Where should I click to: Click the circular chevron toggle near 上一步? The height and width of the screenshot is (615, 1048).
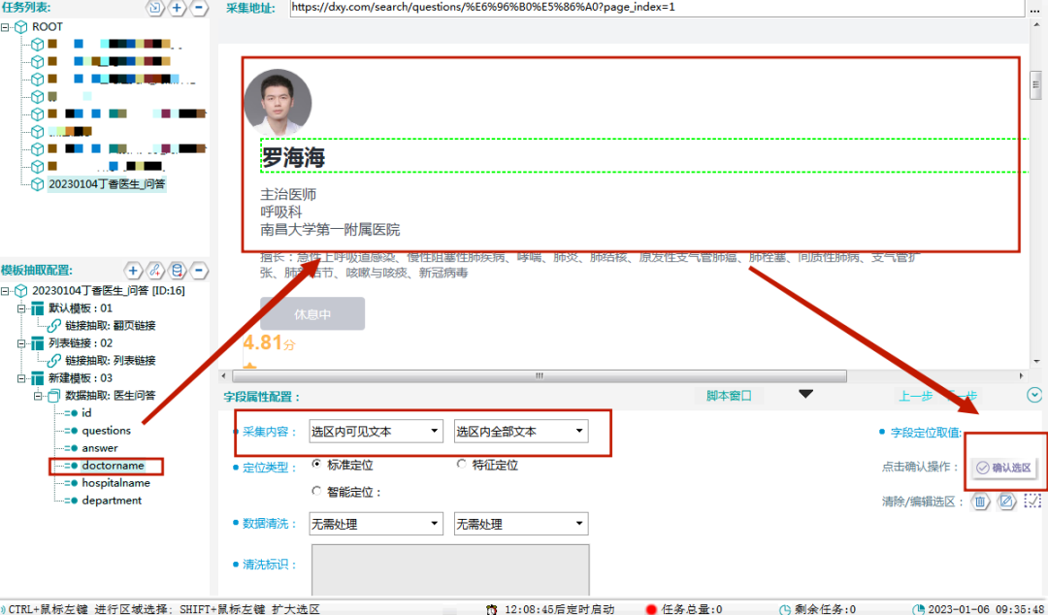1036,395
